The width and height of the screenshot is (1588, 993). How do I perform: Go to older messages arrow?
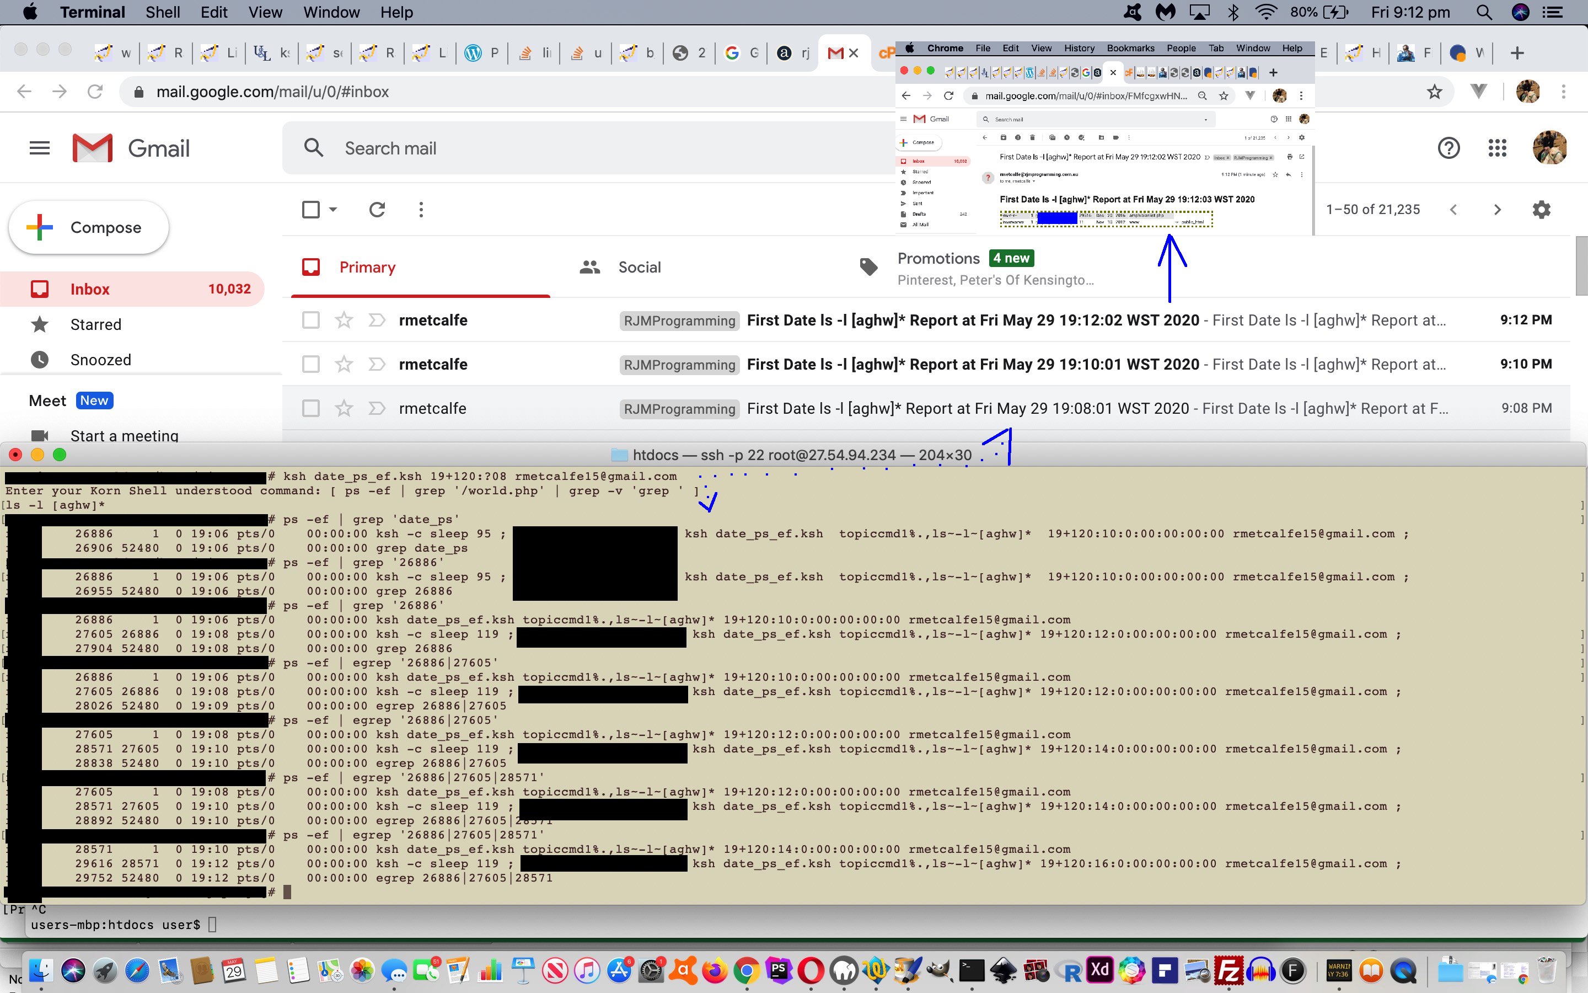[1497, 210]
